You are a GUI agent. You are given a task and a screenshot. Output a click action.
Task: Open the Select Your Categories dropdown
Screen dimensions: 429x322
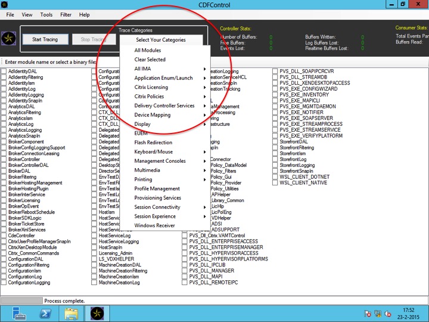[161, 40]
